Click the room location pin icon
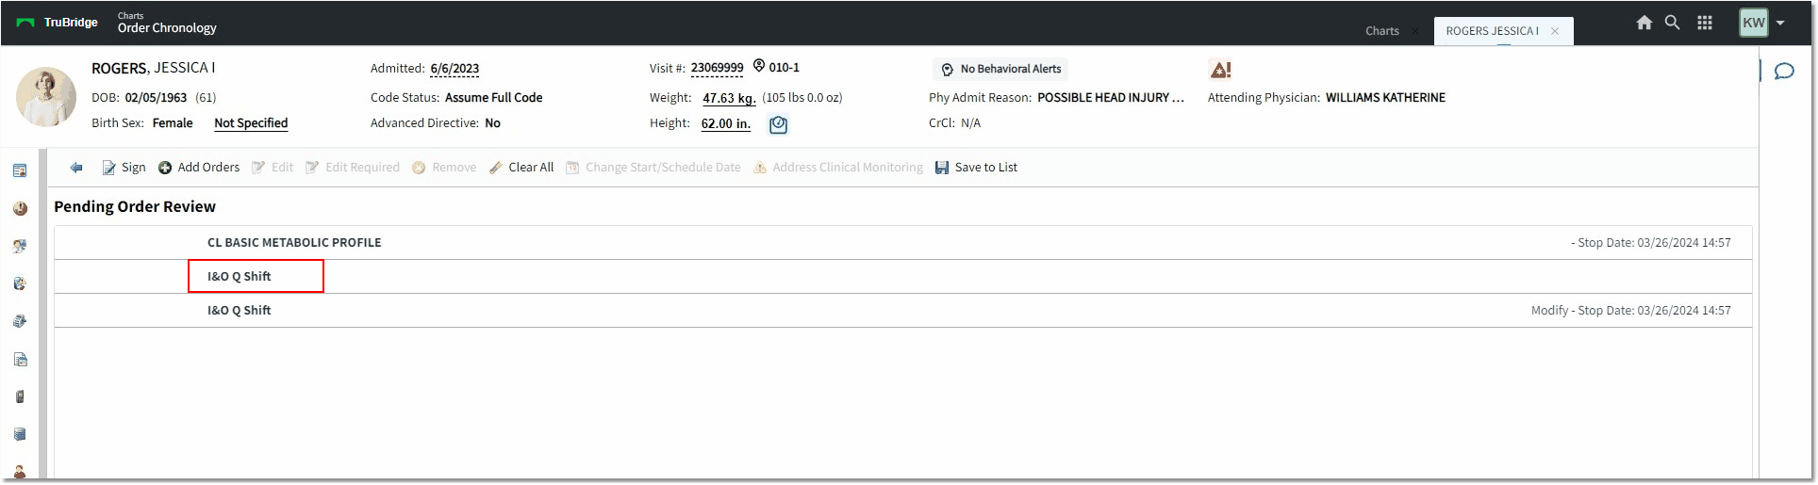Image resolution: width=1818 pixels, height=485 pixels. [x=759, y=66]
